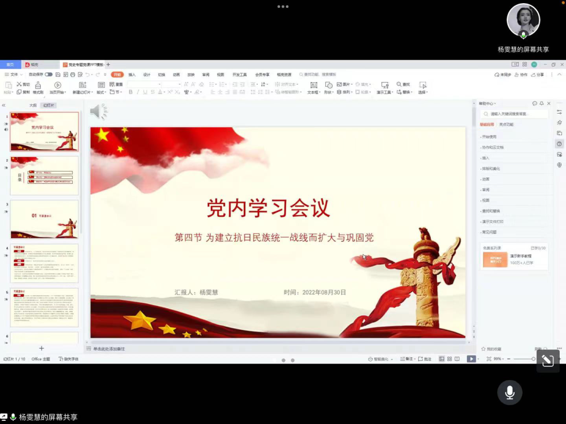
Task: Click the 首页 home tab
Action: tap(10, 64)
